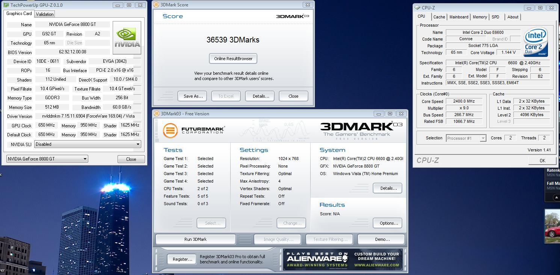This screenshot has width=560, height=275.
Task: Open System Details button in 3DMark03
Action: coord(388,188)
